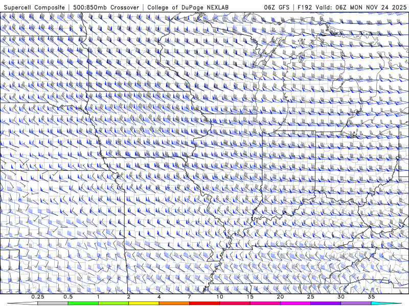Click the 'College of DuPage NEXLAB' text
The height and width of the screenshot is (306, 409).
tap(188, 7)
